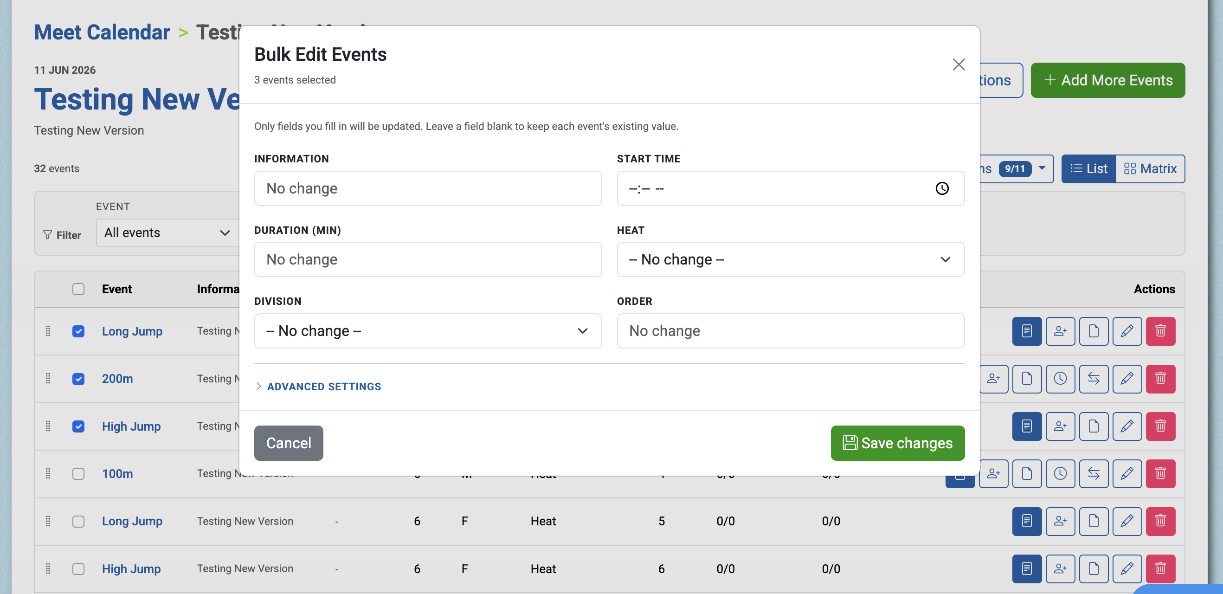The width and height of the screenshot is (1223, 594).
Task: Click pencil edit icon in first Long Jump row
Action: pos(1127,331)
